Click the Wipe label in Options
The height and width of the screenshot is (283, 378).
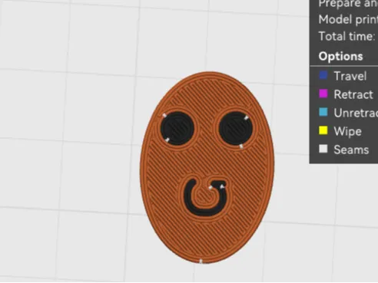point(347,131)
